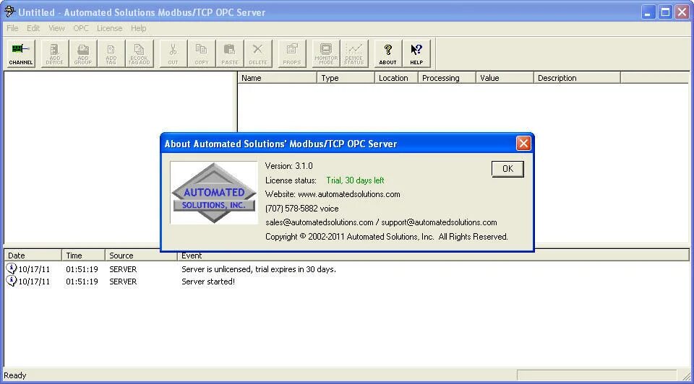This screenshot has height=384, width=694.
Task: Close the main OPC Server window
Action: point(682,12)
